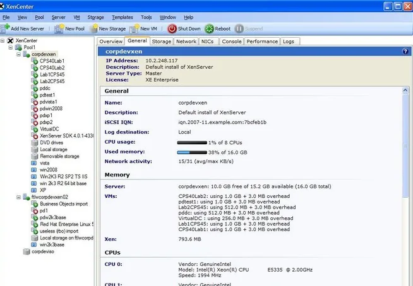Screen dimensions: 413x286
Task: Click the help question mark icon
Action: pyautogui.click(x=405, y=52)
